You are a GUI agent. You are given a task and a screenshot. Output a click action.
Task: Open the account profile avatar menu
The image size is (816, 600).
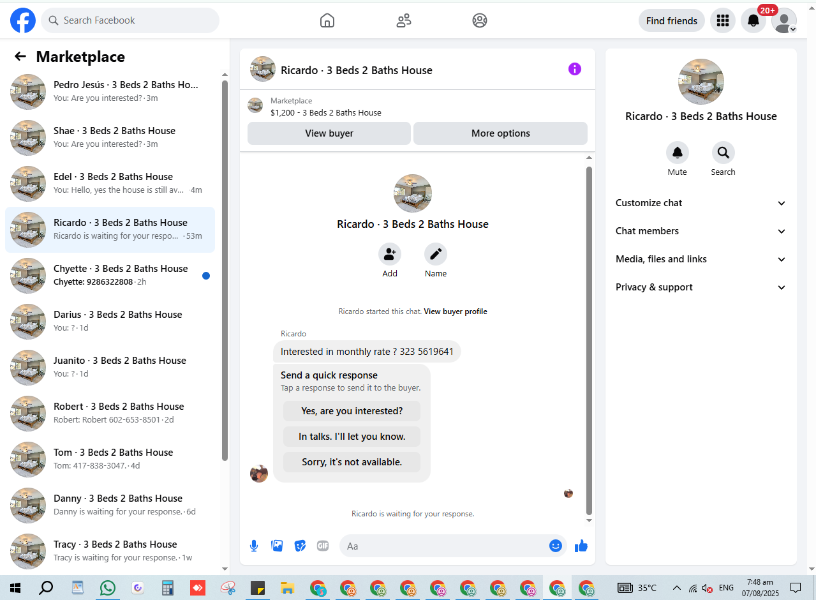click(x=784, y=20)
